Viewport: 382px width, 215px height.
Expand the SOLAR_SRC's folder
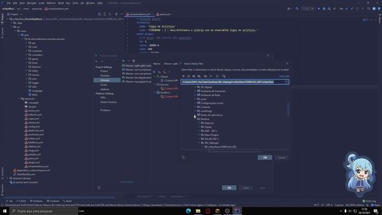click(199, 139)
